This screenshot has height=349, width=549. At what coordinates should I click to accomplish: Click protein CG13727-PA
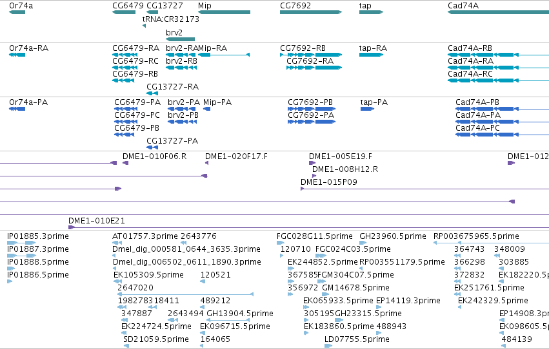click(x=152, y=147)
